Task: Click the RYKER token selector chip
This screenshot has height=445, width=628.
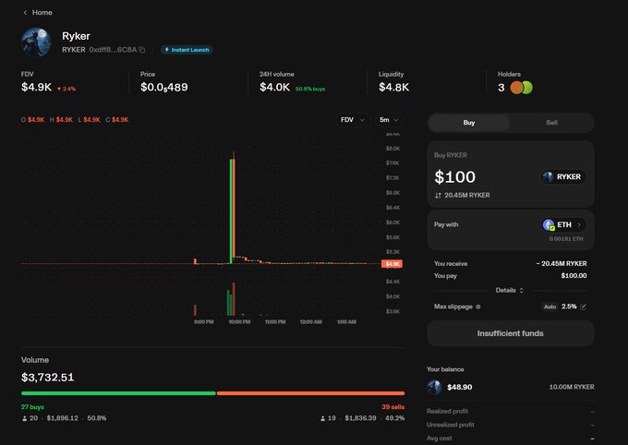Action: [x=563, y=176]
